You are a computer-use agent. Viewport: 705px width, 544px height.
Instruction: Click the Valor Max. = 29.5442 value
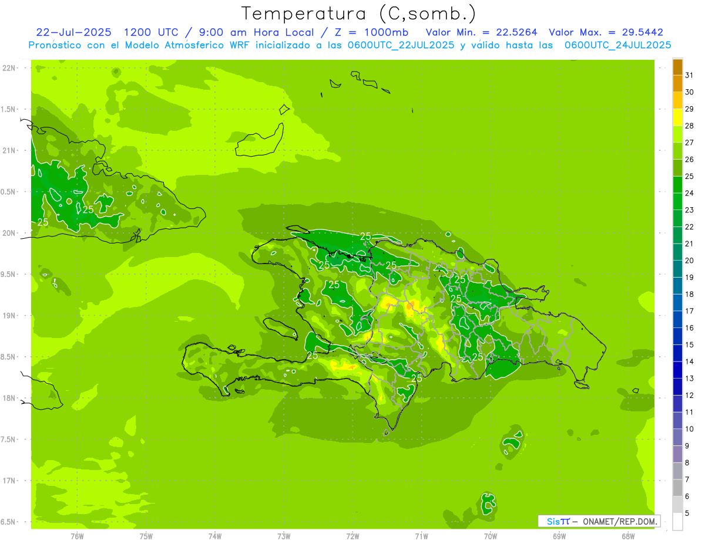606,32
